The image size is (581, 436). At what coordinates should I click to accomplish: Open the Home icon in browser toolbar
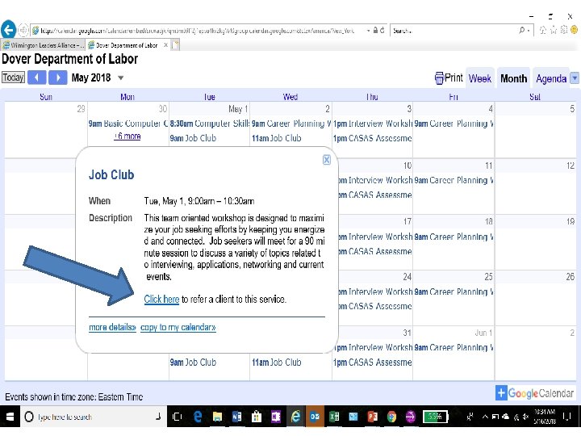[x=543, y=30]
